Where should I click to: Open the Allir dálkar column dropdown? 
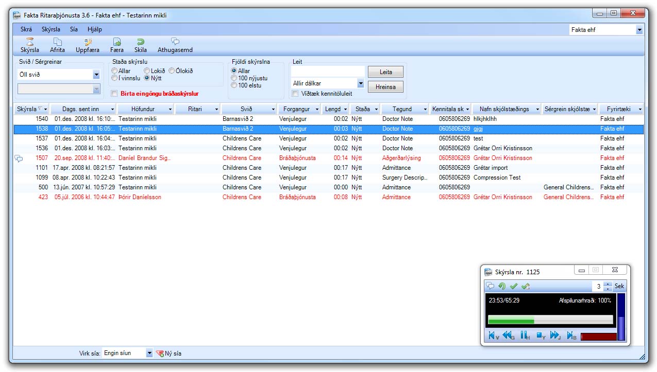[x=360, y=83]
